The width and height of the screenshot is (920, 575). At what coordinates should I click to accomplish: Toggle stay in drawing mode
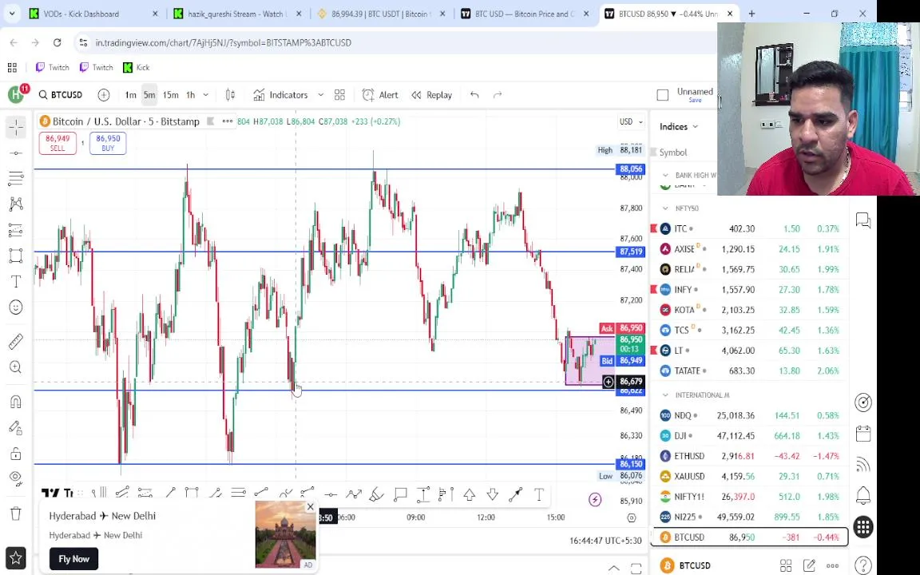(16, 428)
